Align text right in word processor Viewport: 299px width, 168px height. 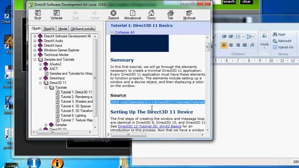238,45
